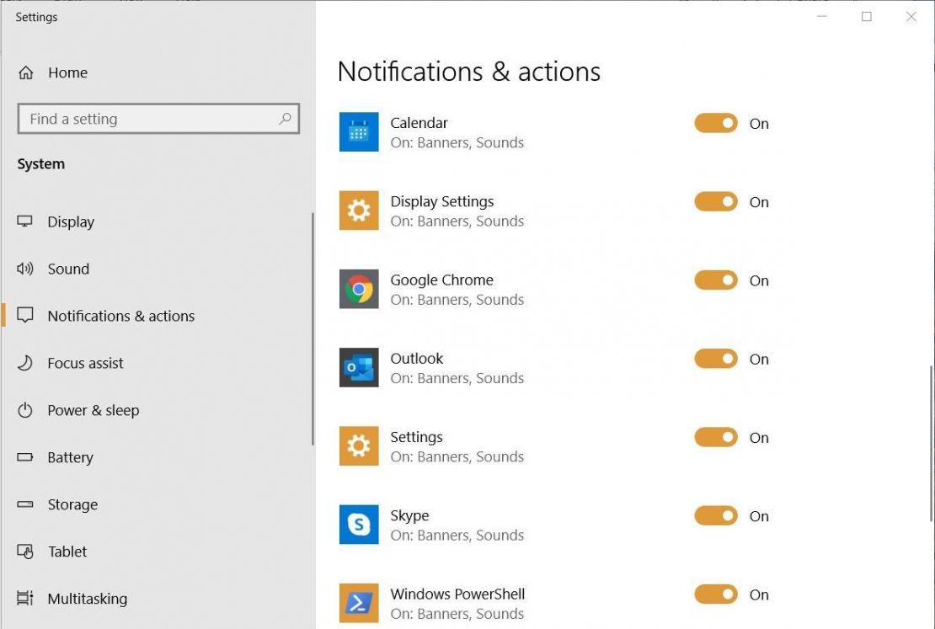Open the Multitasking settings page

pos(87,599)
